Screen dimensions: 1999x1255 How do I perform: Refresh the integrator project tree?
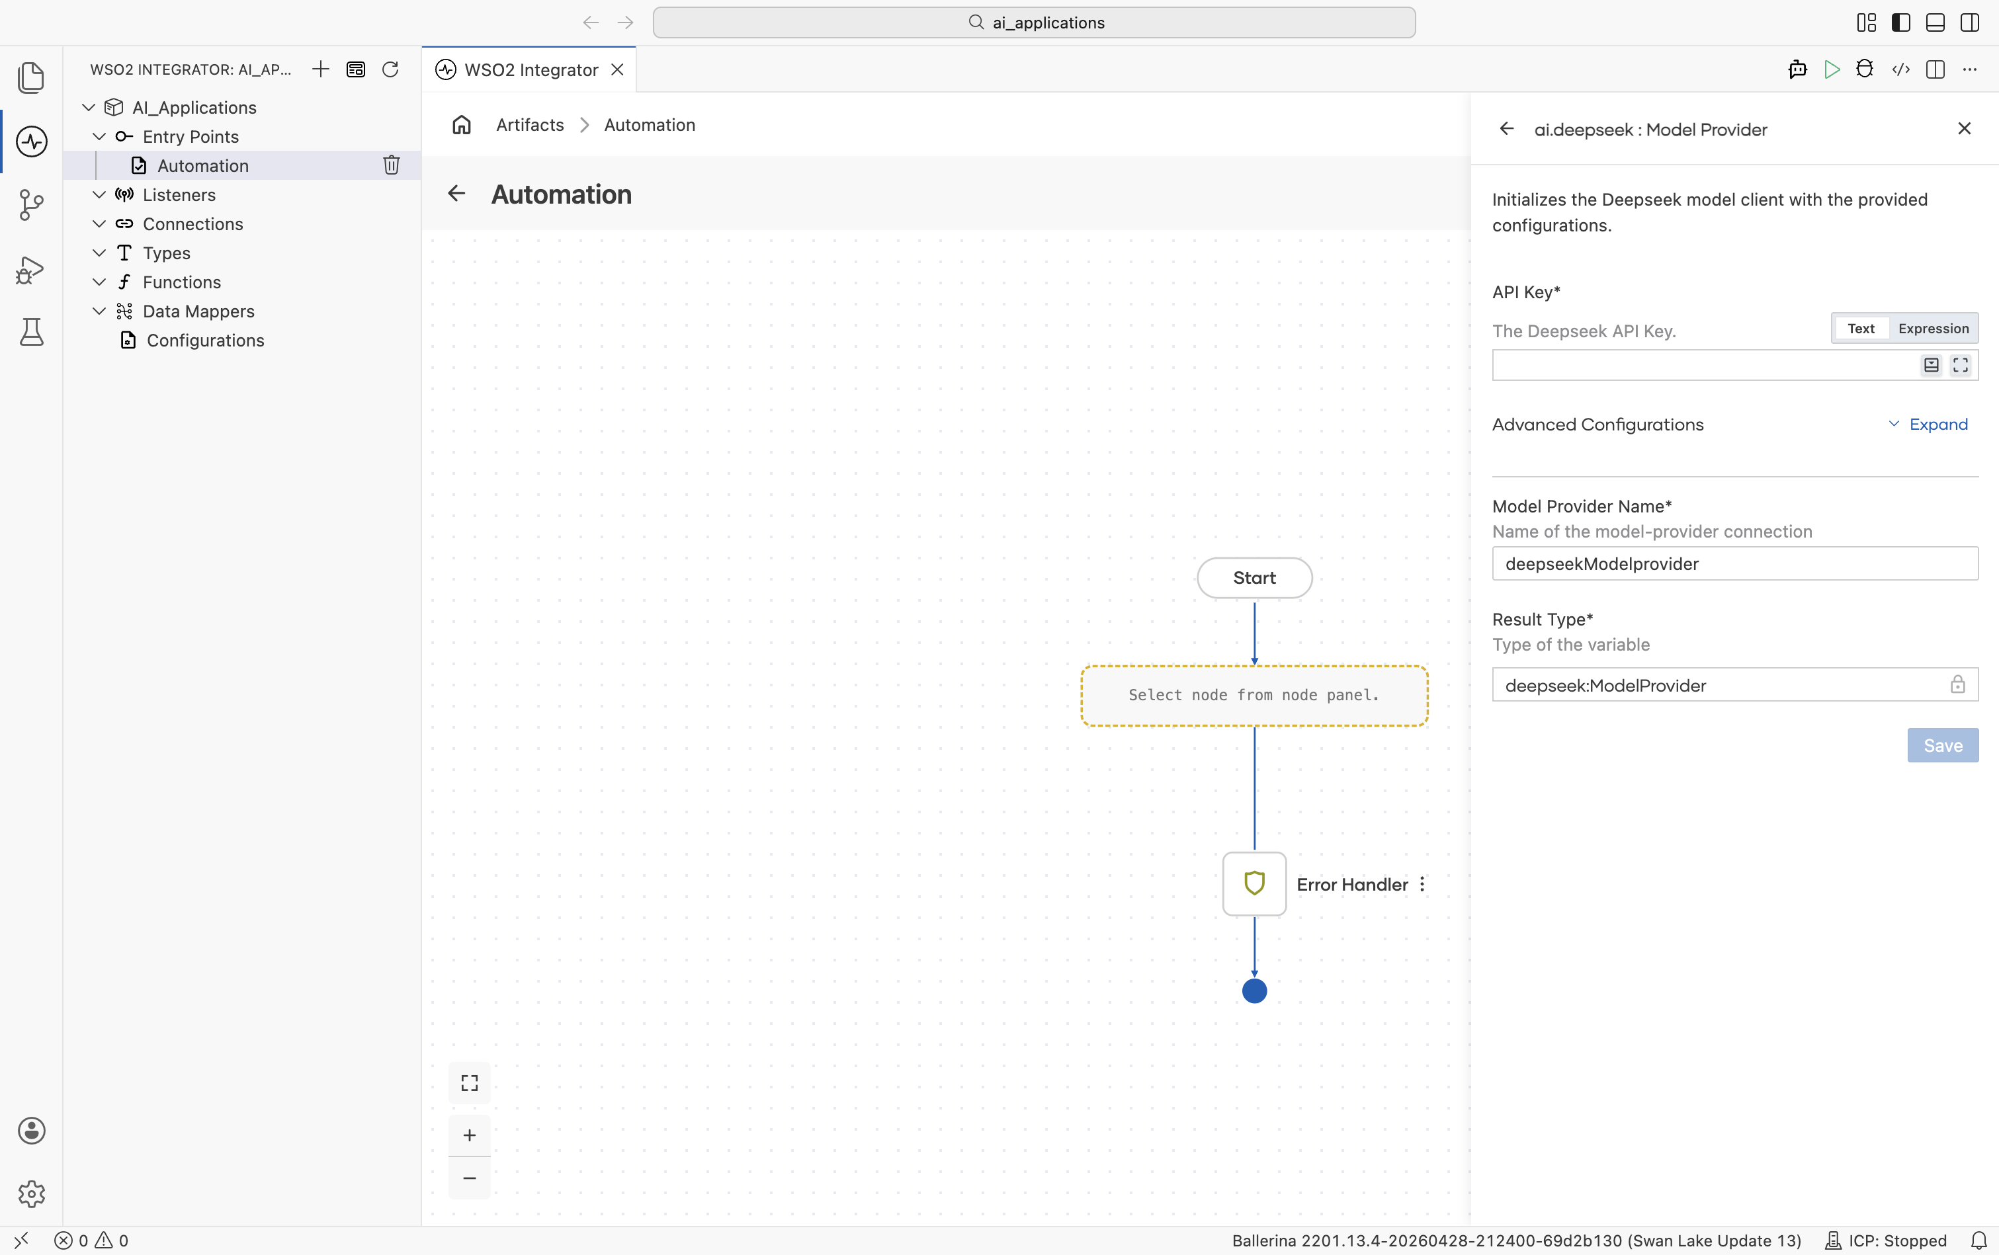tap(390, 69)
